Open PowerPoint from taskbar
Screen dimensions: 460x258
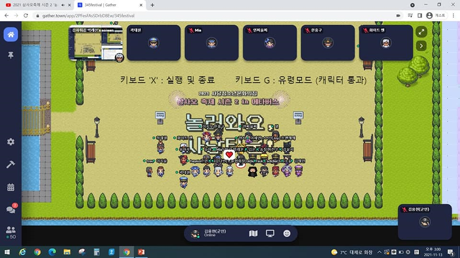click(141, 252)
